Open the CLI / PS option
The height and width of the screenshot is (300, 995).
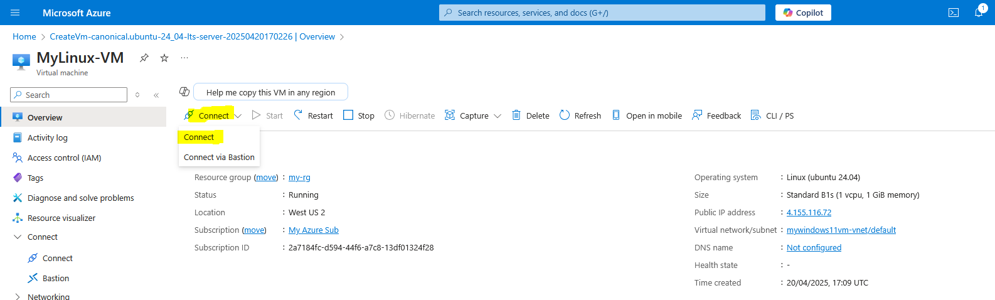tap(772, 115)
